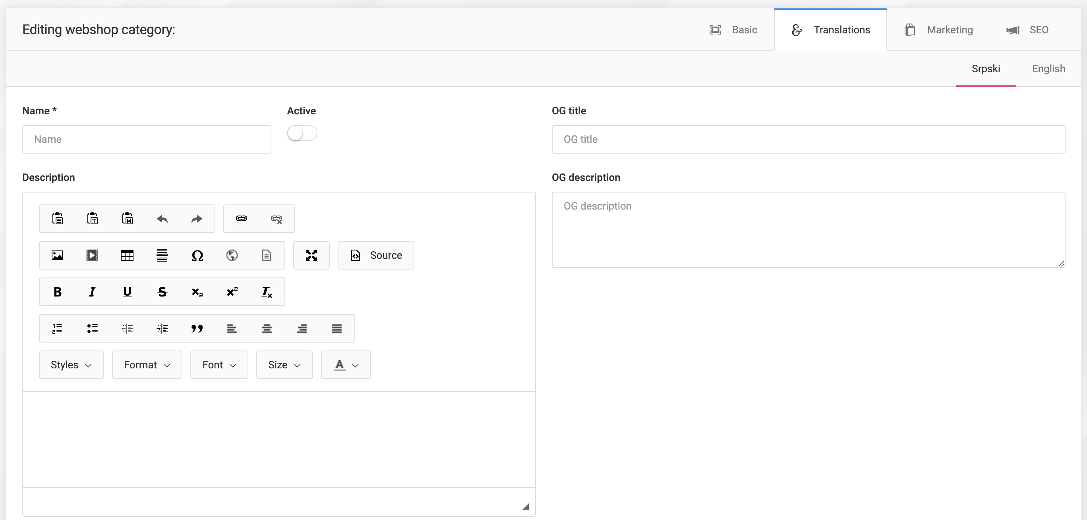The width and height of the screenshot is (1087, 520).
Task: Insert a numbered list
Action: click(x=57, y=328)
